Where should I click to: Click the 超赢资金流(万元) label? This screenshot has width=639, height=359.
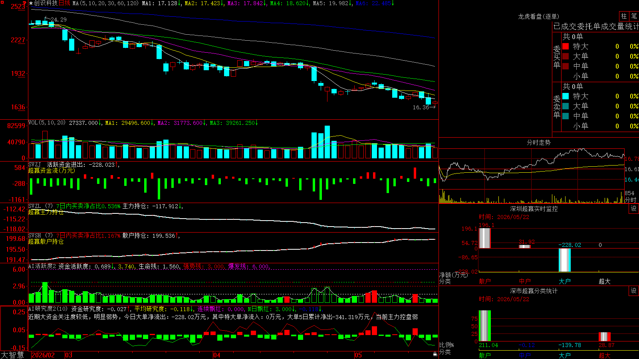[52, 170]
